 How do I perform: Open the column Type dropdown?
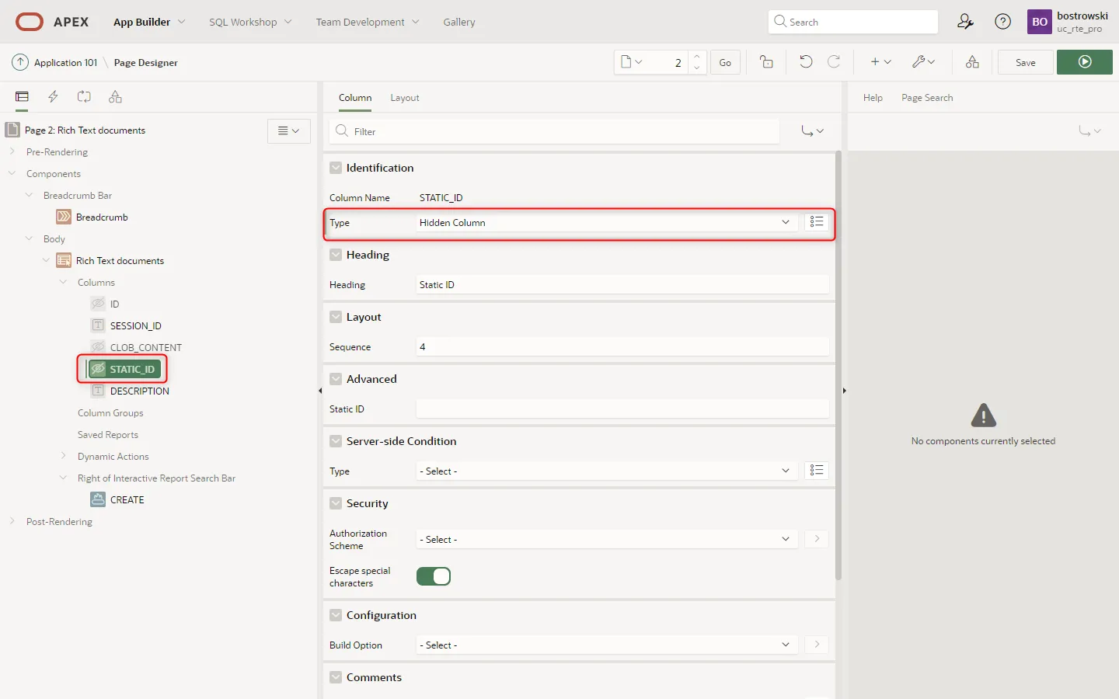tap(606, 223)
